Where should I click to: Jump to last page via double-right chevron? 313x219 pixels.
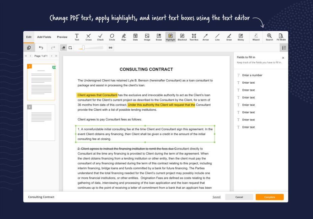tap(56, 56)
